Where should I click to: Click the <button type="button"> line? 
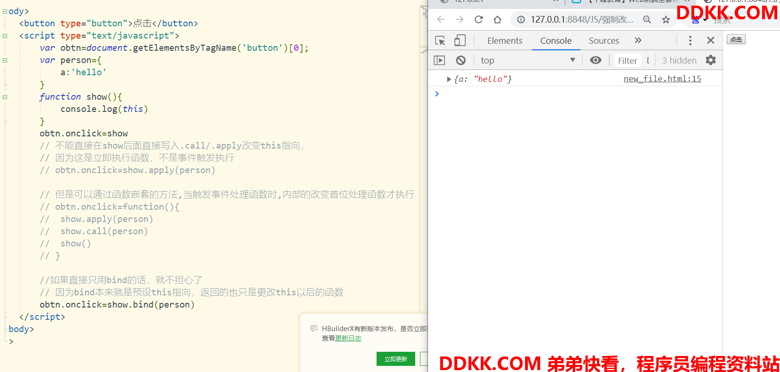pos(108,24)
